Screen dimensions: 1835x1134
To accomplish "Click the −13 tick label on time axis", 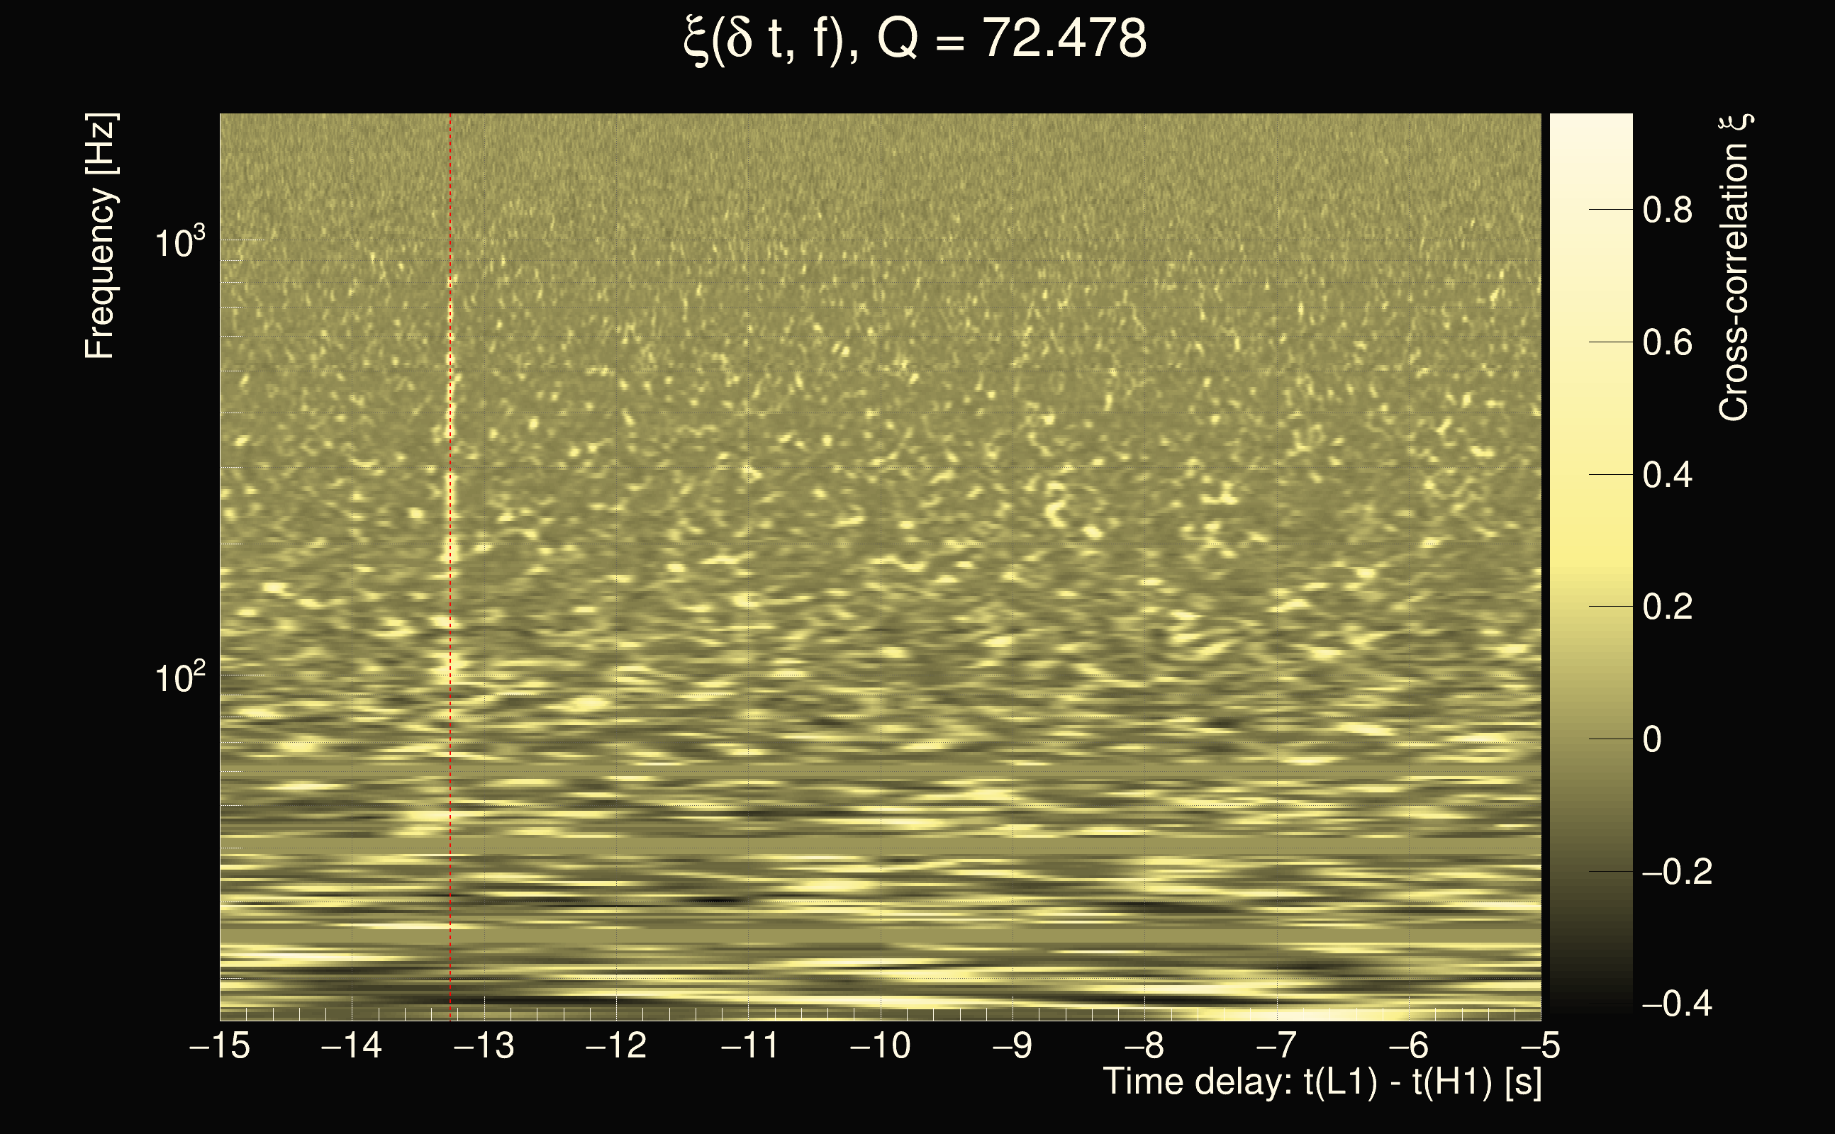I will click(484, 1045).
